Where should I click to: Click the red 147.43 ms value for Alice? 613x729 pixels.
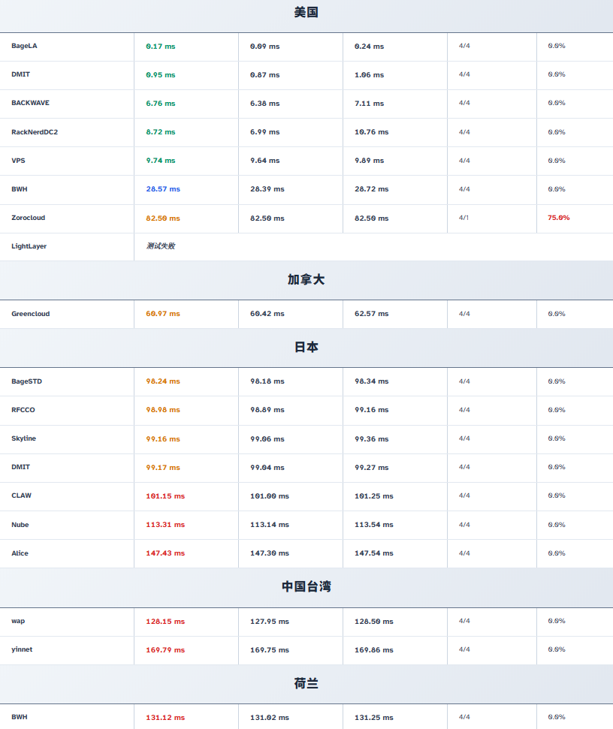coord(165,553)
